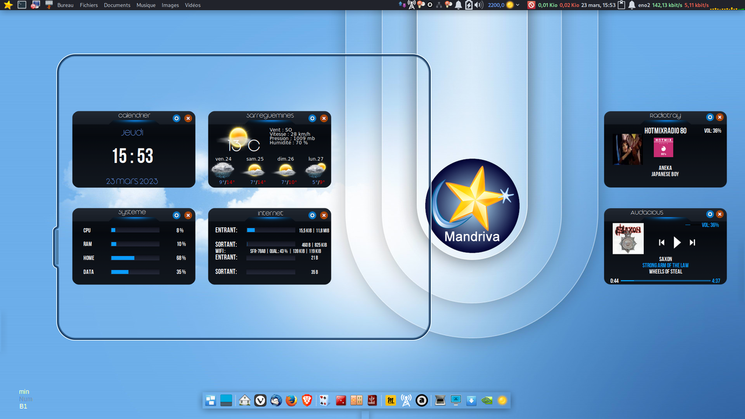This screenshot has width=745, height=419.
Task: Launch Audacious from the dock
Action: [x=422, y=400]
